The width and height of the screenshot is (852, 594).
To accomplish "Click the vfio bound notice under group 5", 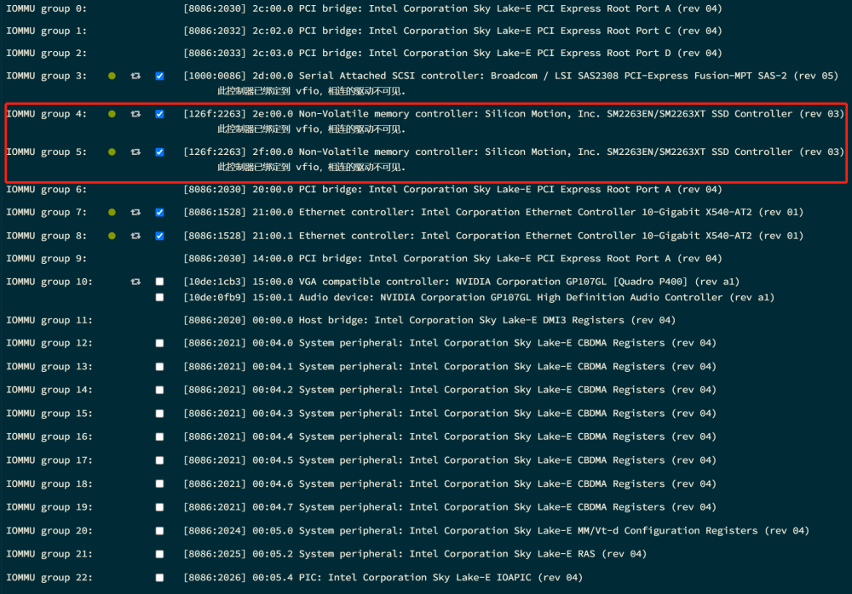I will [x=311, y=168].
